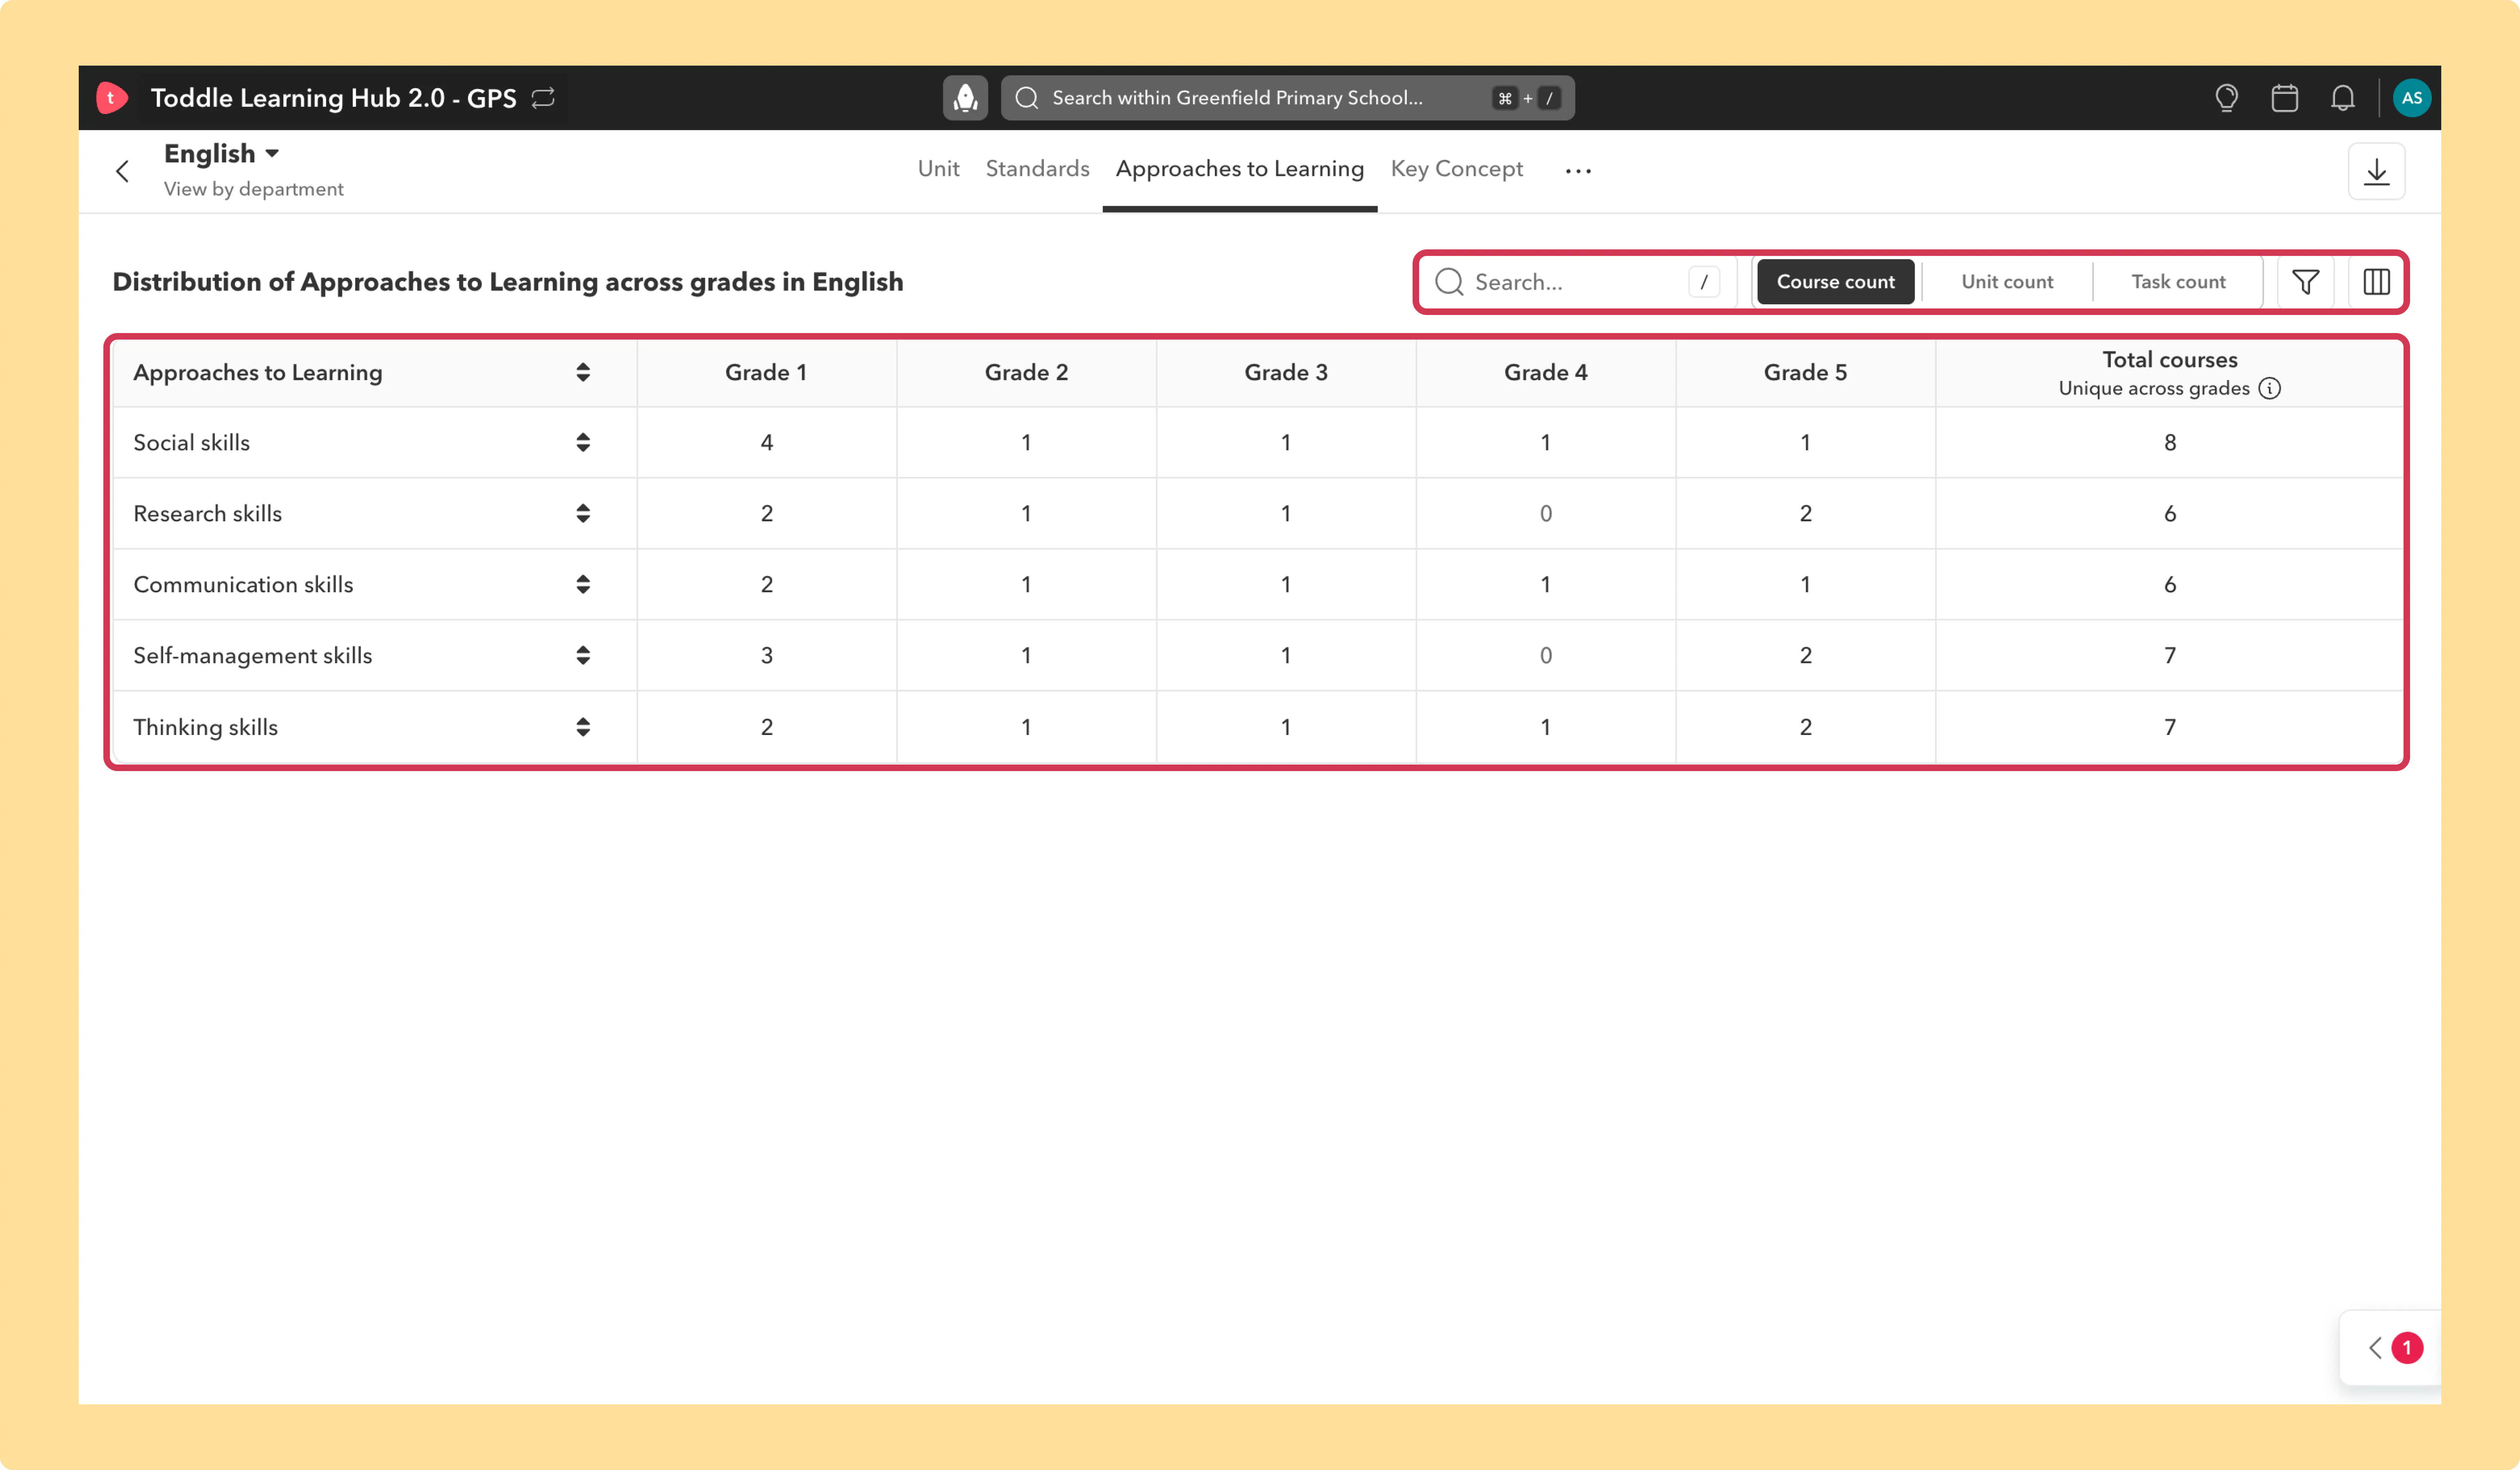The width and height of the screenshot is (2520, 1470).
Task: Click the switch workspace arrows icon
Action: pos(543,98)
